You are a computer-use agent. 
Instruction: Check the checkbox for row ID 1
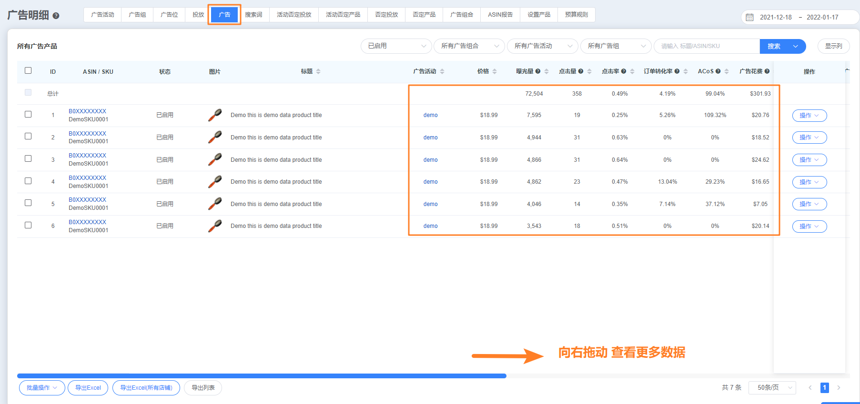[28, 114]
